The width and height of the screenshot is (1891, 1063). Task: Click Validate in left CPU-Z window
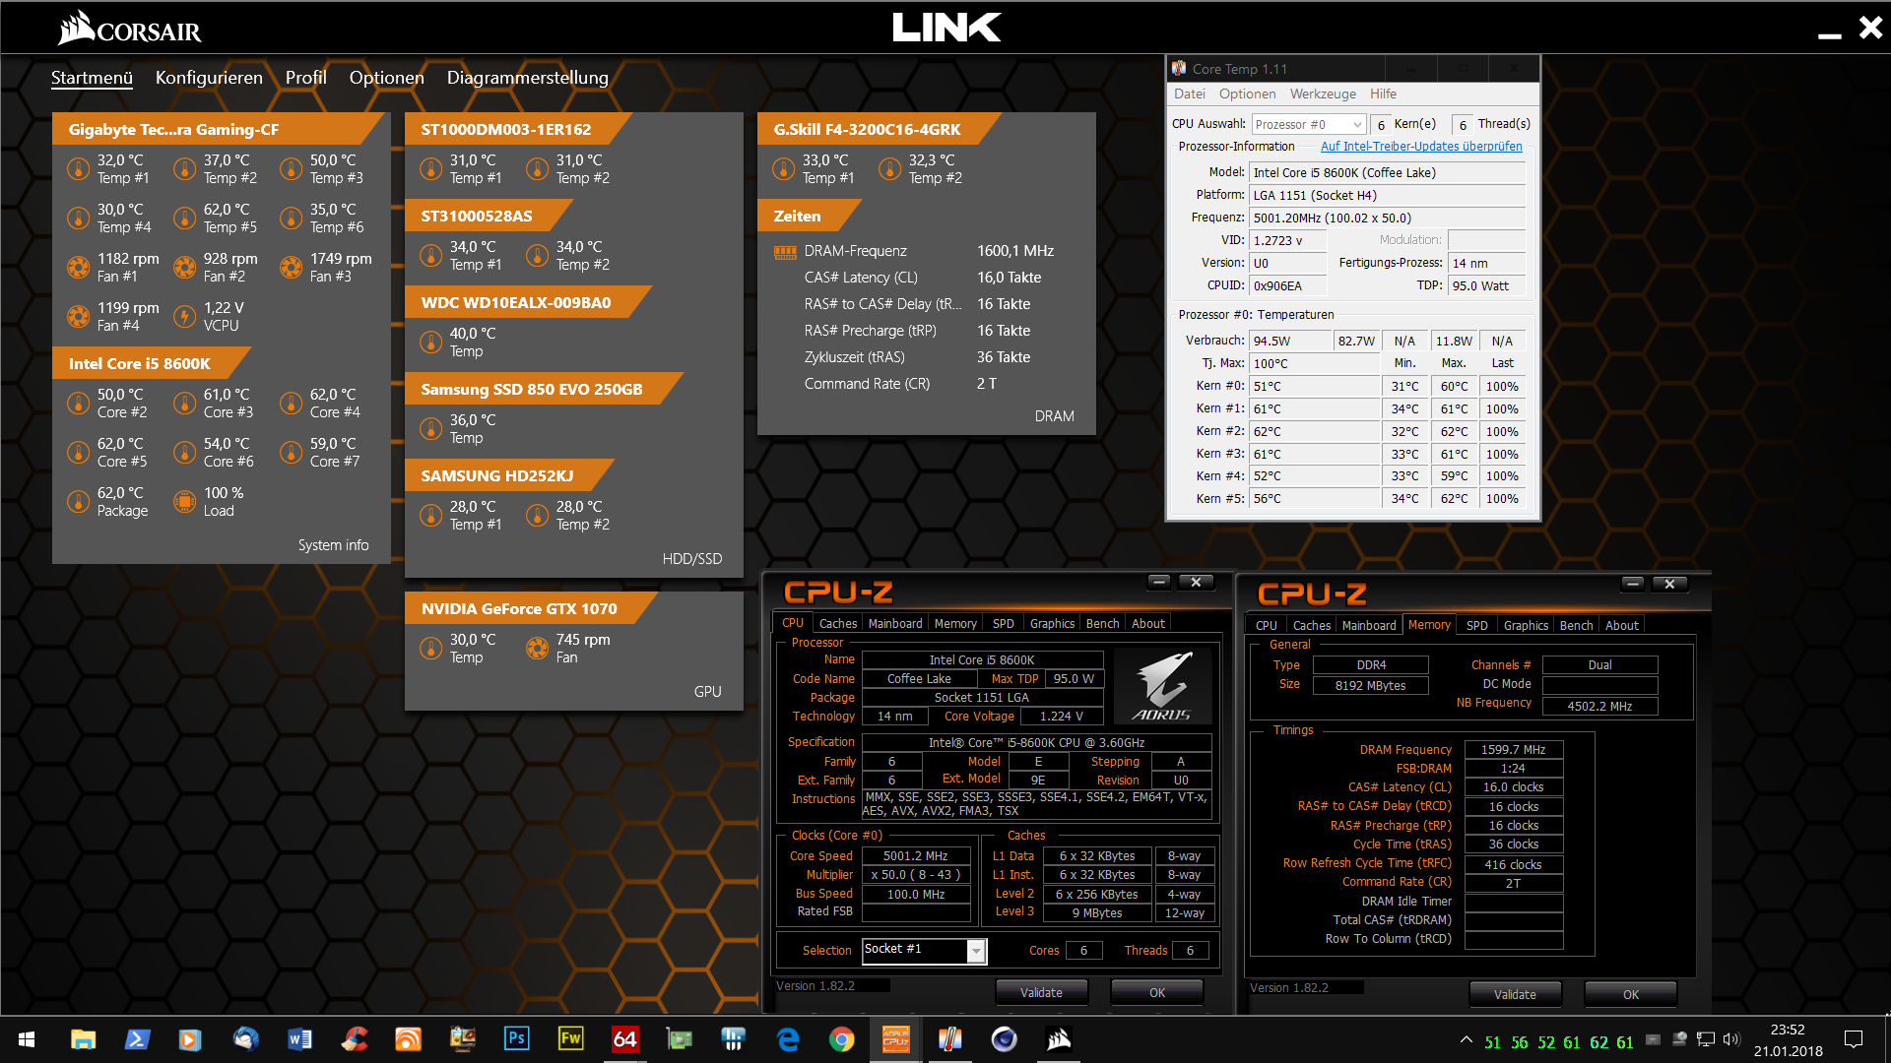click(1040, 992)
